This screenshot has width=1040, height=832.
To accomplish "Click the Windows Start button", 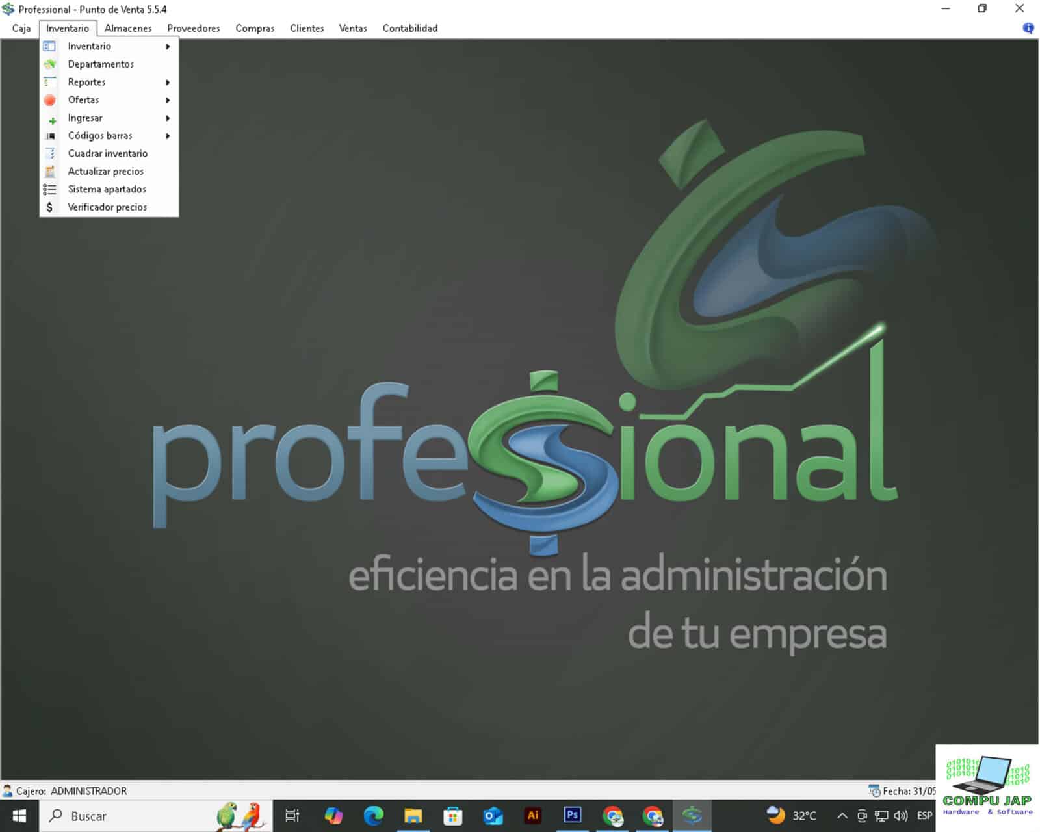I will pyautogui.click(x=19, y=815).
